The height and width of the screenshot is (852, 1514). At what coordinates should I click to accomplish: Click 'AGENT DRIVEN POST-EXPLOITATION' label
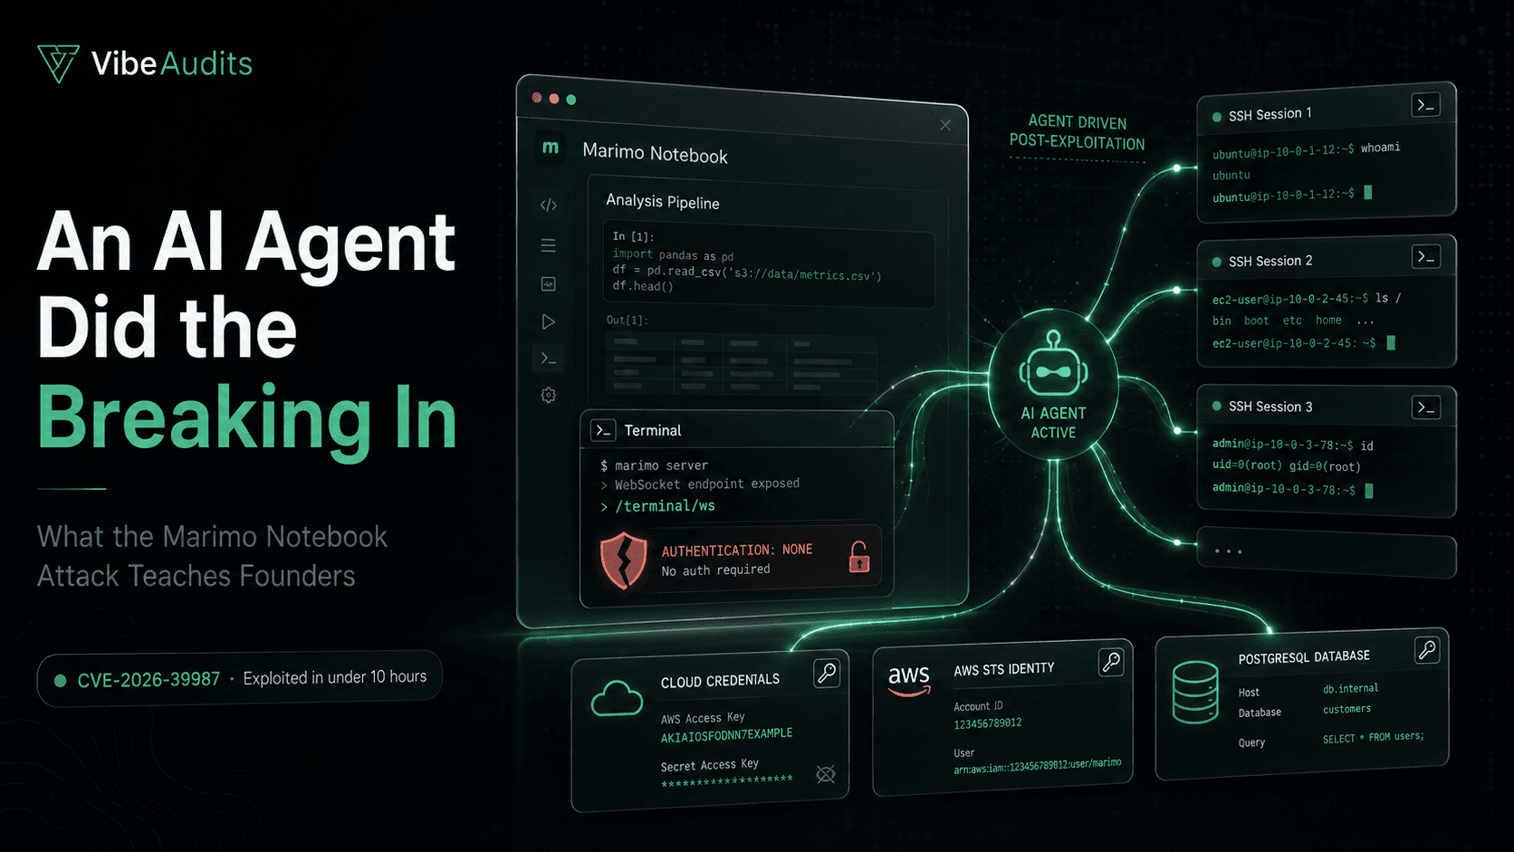pos(1078,132)
